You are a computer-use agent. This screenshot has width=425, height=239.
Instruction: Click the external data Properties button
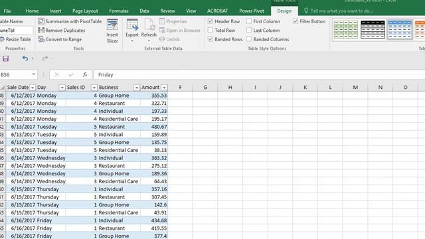173,21
